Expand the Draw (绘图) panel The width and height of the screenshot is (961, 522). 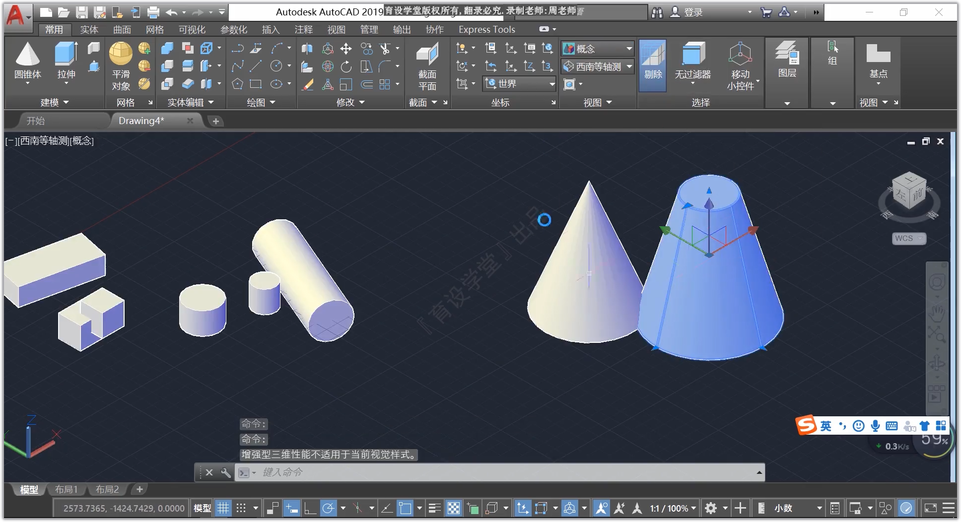[x=261, y=102]
